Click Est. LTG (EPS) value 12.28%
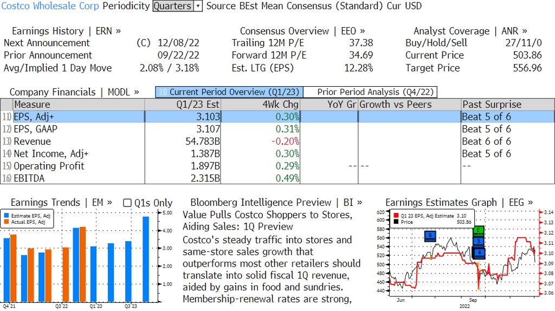 pyautogui.click(x=359, y=68)
